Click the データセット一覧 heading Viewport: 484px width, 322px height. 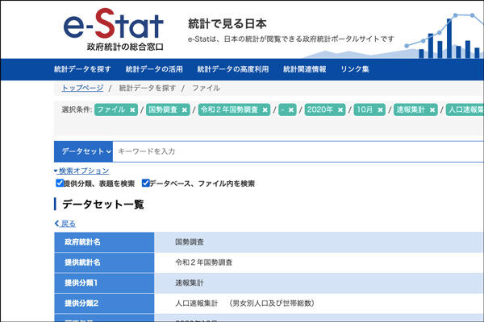point(103,204)
